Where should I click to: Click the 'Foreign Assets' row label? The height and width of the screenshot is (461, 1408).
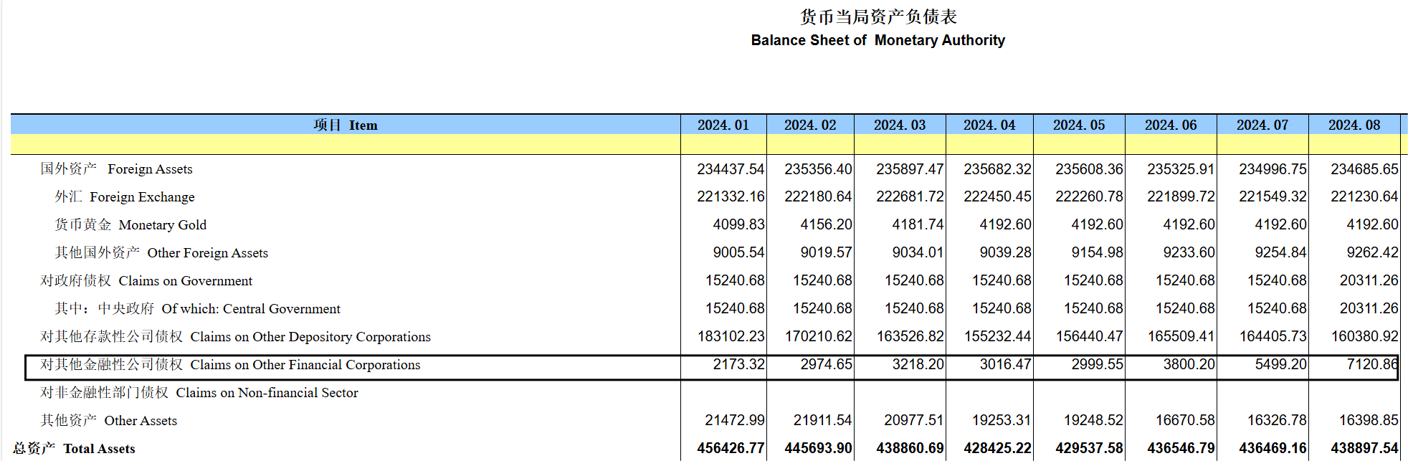pyautogui.click(x=150, y=169)
